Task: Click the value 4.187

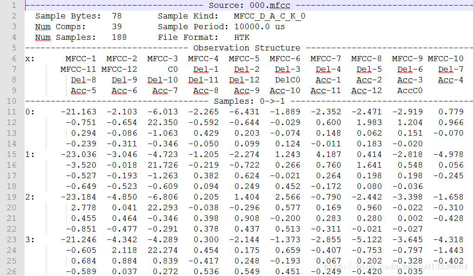Action: click(x=328, y=155)
